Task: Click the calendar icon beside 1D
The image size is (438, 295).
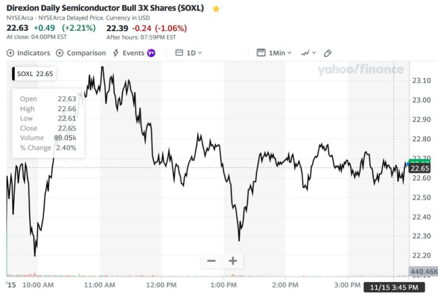Action: [x=179, y=53]
